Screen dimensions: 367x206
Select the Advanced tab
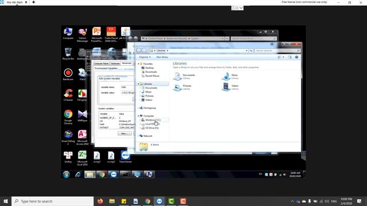(126, 63)
